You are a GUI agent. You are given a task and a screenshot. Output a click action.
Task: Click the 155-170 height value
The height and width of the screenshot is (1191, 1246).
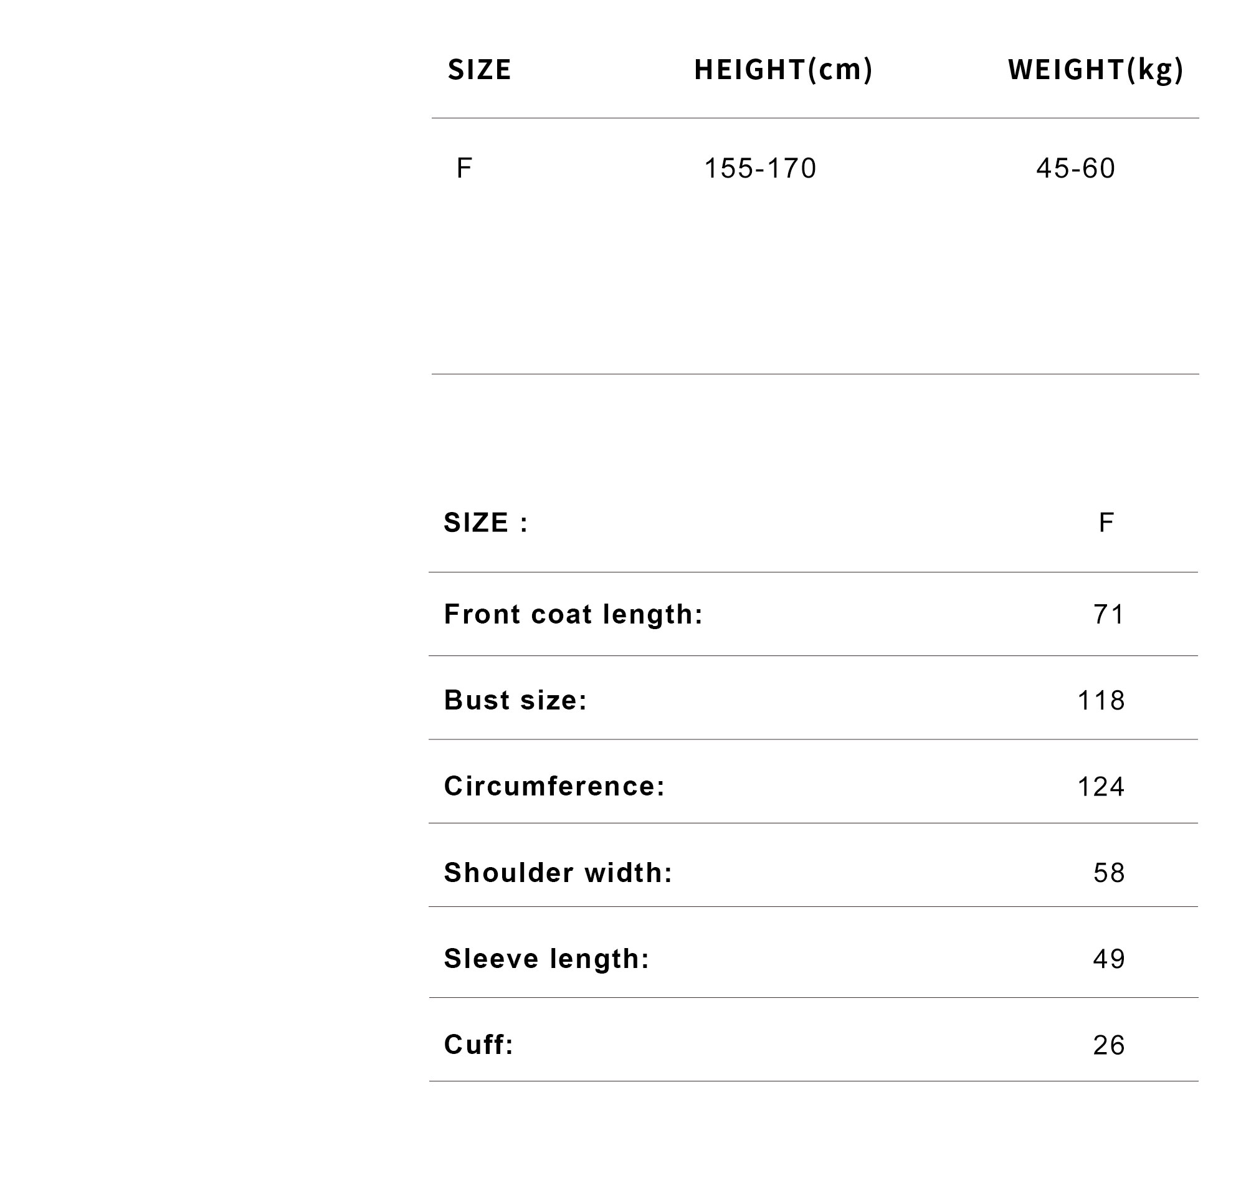[760, 168]
